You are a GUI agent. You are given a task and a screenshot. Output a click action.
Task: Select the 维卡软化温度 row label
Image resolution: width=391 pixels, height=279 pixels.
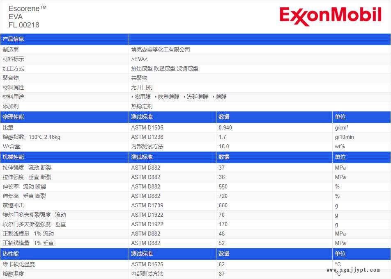(19, 264)
